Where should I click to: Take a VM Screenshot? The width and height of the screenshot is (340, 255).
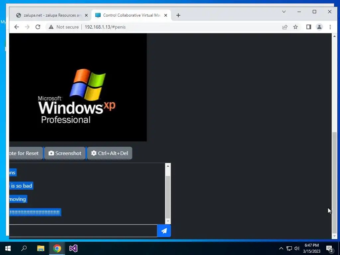65,153
